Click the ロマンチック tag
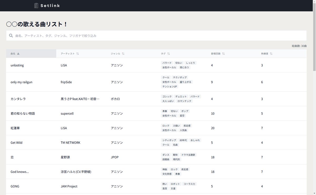Screen dimensions: 316x195 (185, 101)
